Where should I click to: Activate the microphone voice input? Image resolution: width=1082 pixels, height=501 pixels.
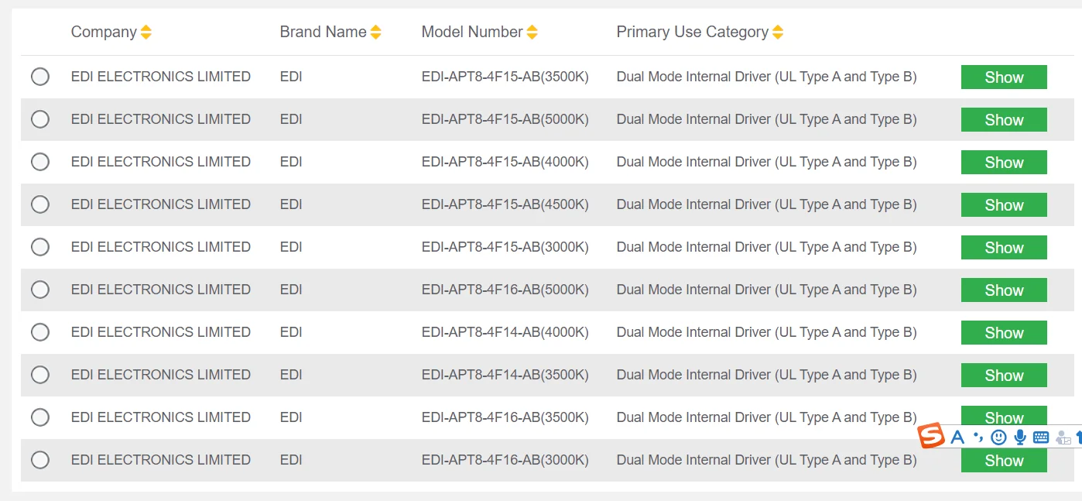[1020, 438]
